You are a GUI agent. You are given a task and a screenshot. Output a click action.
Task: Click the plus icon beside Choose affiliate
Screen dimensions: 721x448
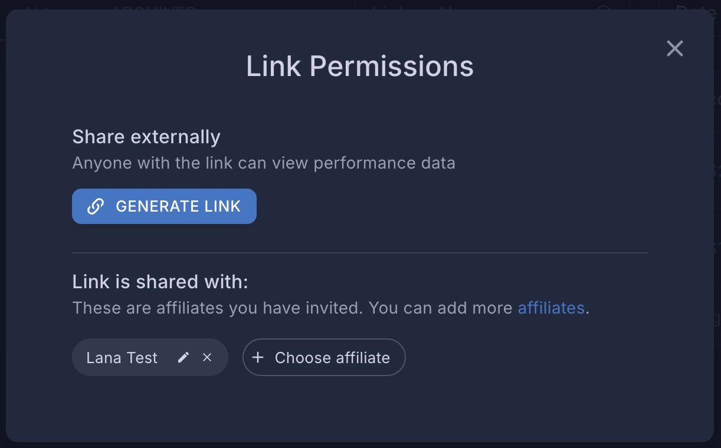pos(258,357)
